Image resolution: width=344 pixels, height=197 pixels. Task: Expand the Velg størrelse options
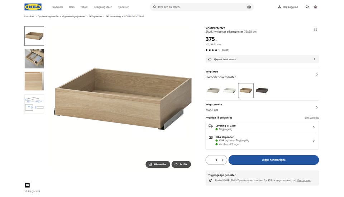316,107
